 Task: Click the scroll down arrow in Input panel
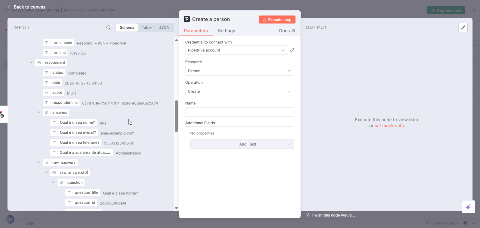[x=176, y=208]
